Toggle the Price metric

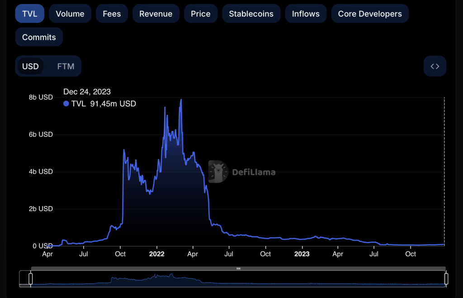[200, 14]
